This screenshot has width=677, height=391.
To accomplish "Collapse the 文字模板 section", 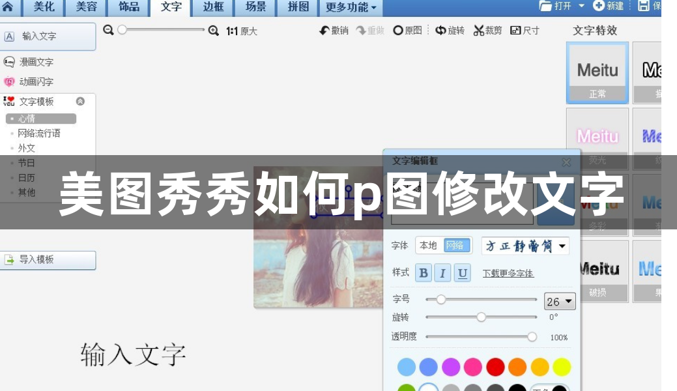I will pos(80,101).
